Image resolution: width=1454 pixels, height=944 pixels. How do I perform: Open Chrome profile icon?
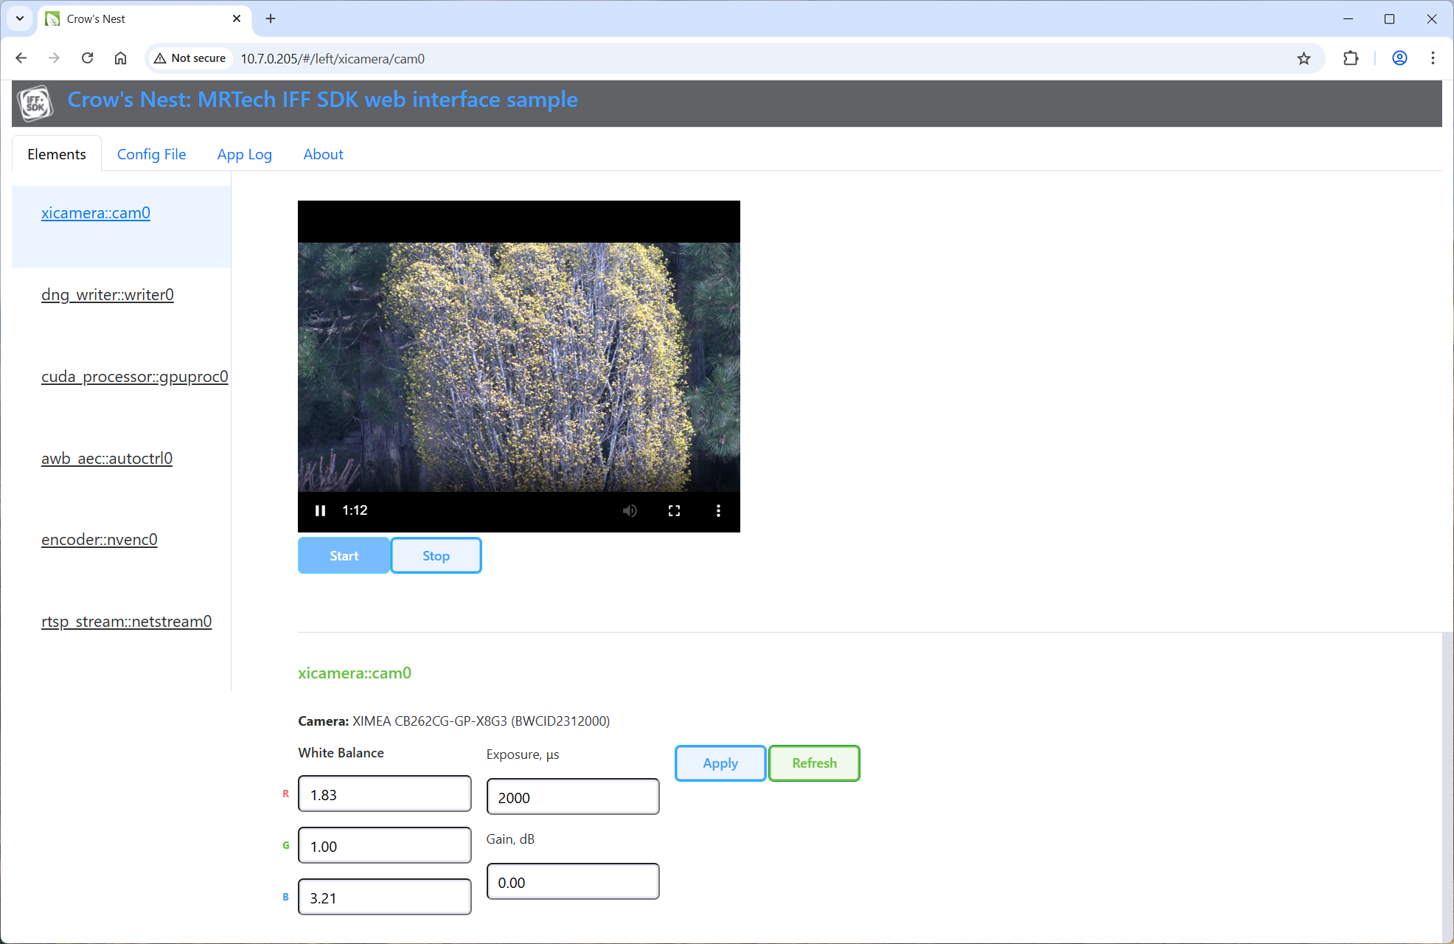tap(1399, 58)
